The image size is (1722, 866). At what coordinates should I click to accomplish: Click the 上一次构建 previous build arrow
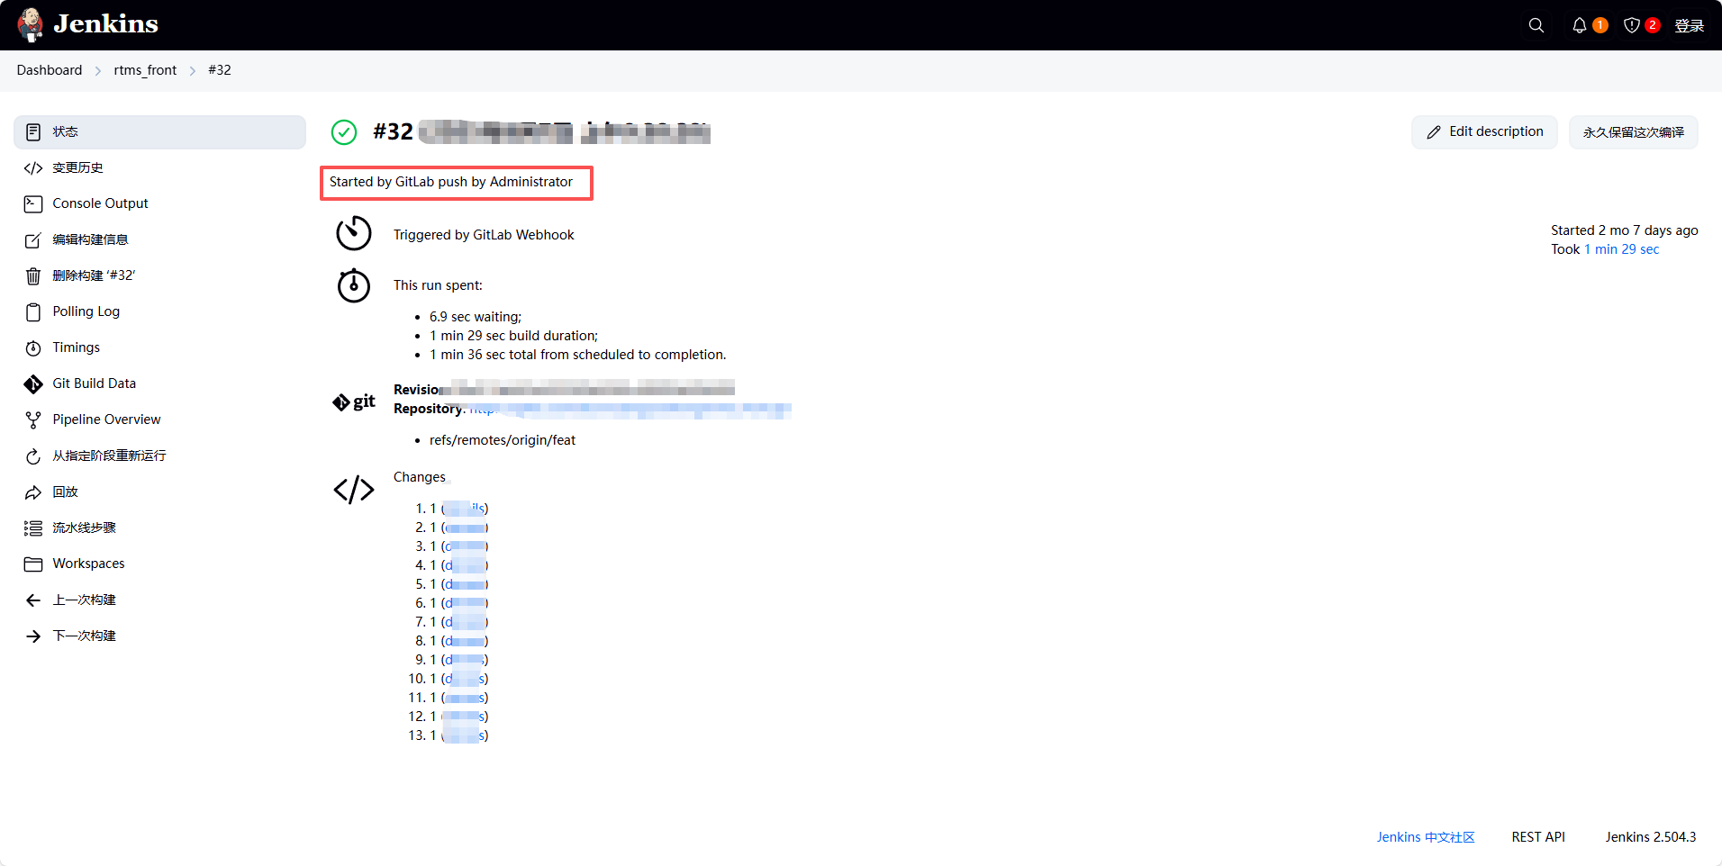point(33,600)
